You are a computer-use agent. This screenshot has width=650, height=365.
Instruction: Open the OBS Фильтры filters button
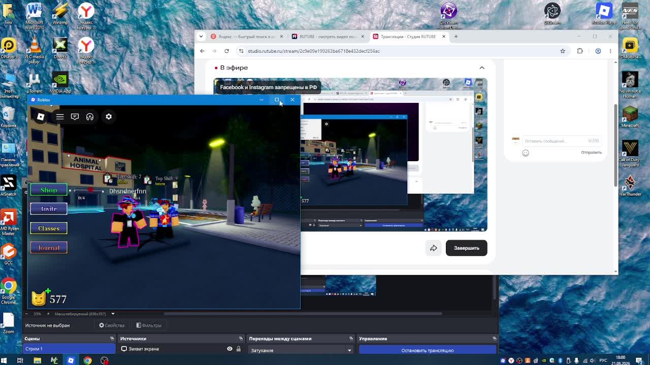point(149,325)
